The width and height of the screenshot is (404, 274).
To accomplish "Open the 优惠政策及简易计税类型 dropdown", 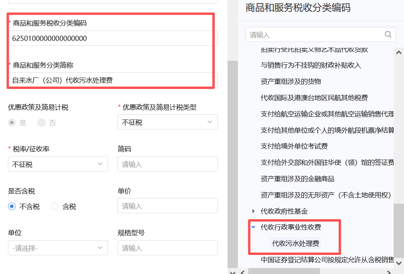I will (167, 122).
